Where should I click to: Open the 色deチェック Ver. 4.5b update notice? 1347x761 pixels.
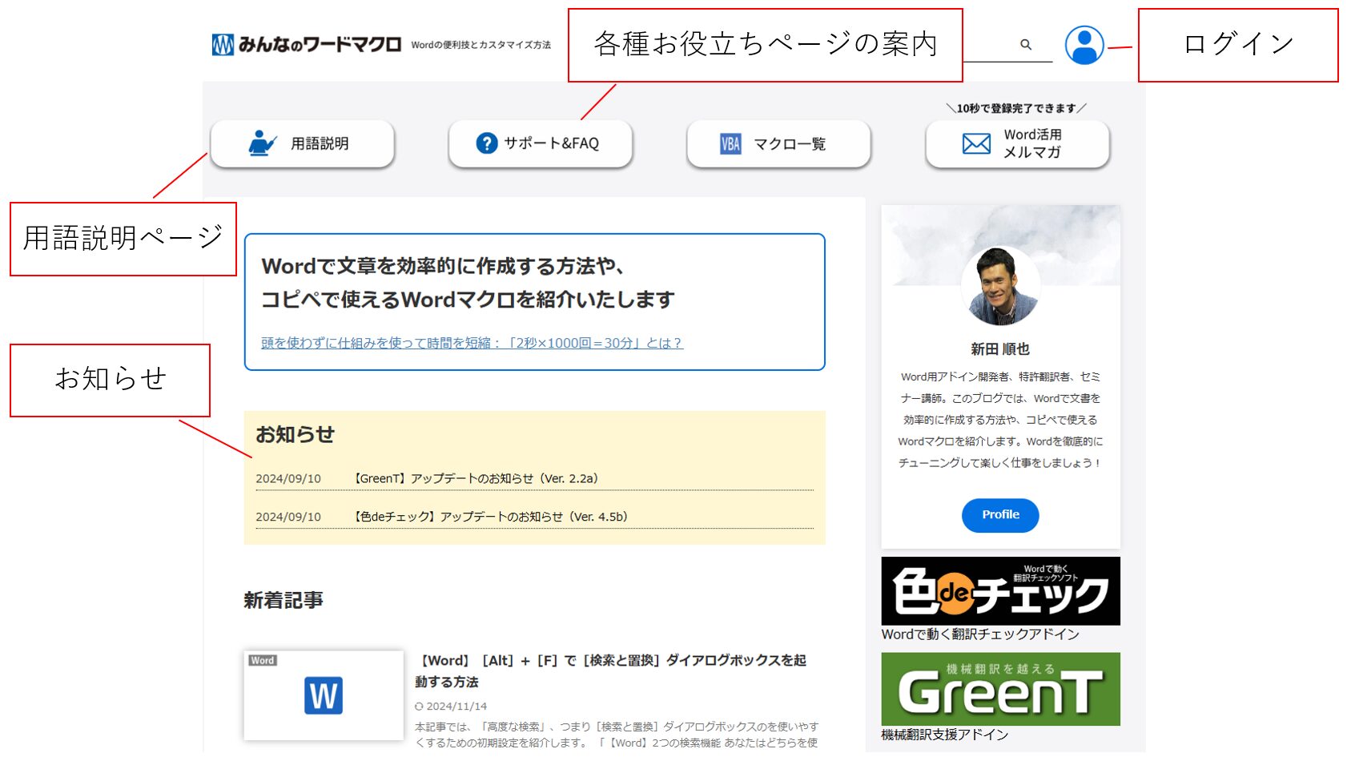[490, 517]
